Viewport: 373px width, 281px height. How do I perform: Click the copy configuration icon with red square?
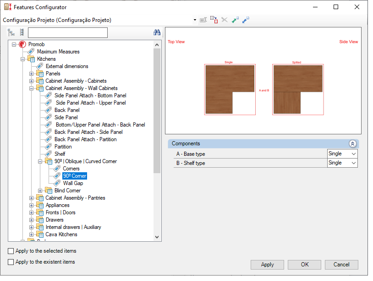tap(214, 20)
